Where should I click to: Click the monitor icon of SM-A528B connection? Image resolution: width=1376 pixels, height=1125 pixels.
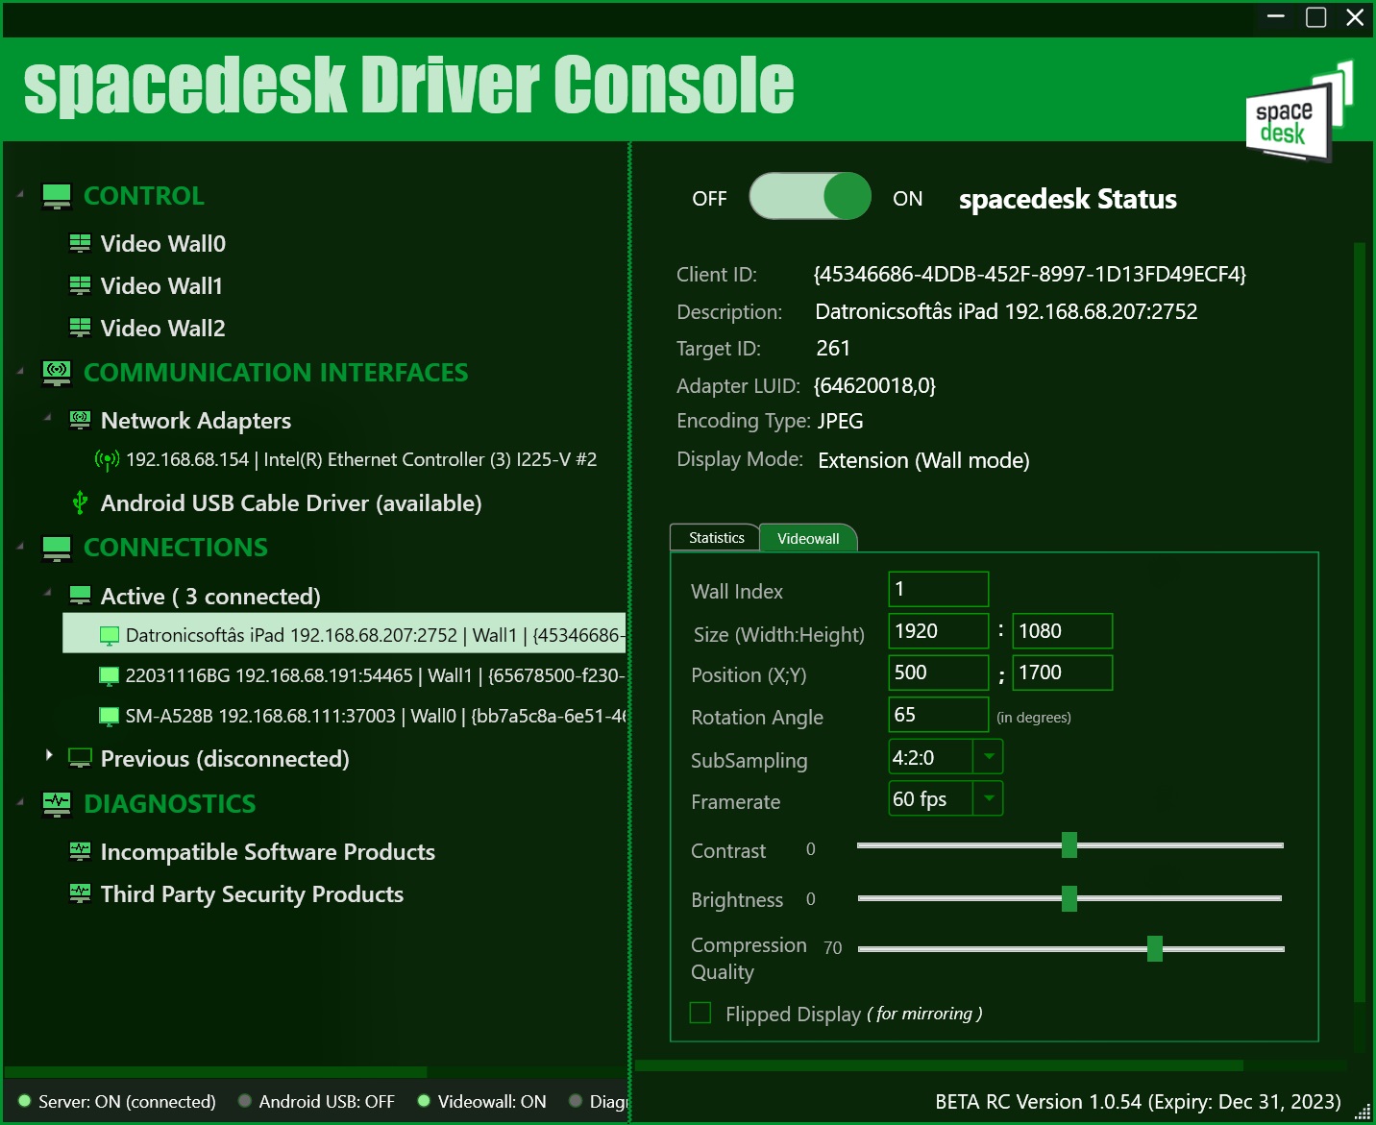(110, 716)
